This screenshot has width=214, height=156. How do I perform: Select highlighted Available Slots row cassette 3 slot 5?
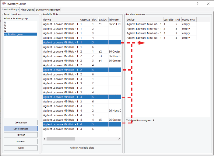click(82, 97)
